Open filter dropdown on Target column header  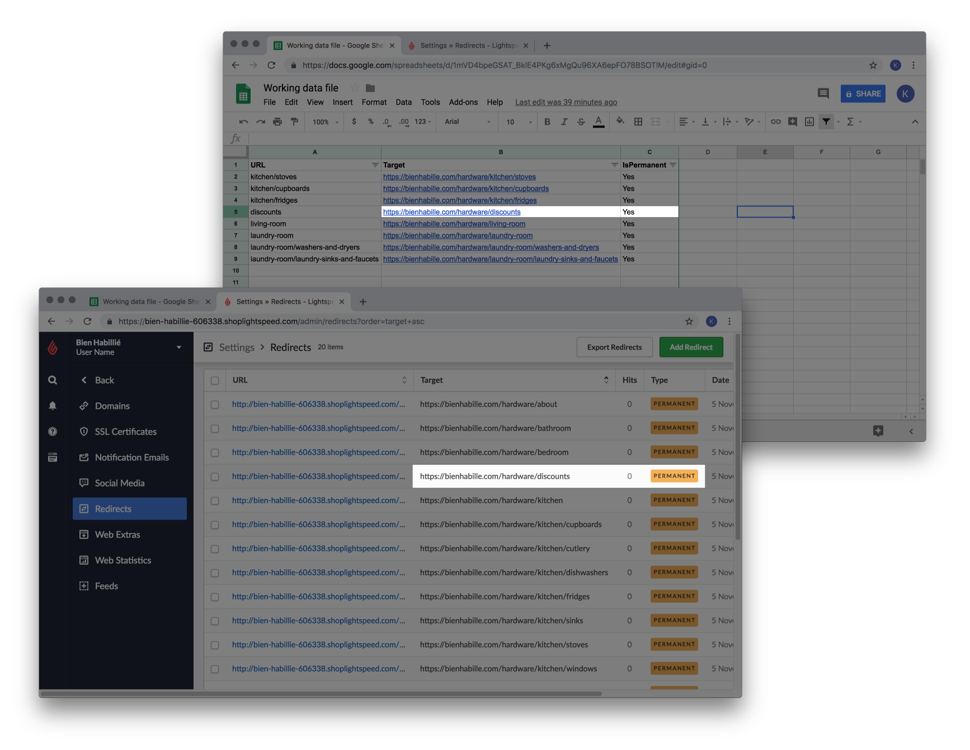[x=614, y=165]
